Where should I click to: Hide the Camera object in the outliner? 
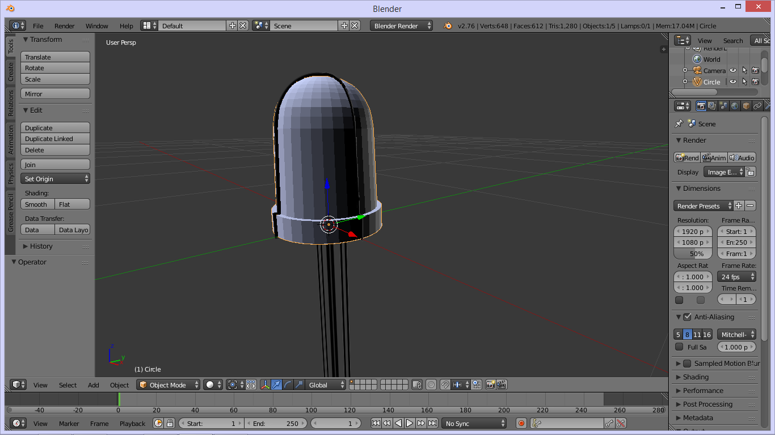coord(732,70)
